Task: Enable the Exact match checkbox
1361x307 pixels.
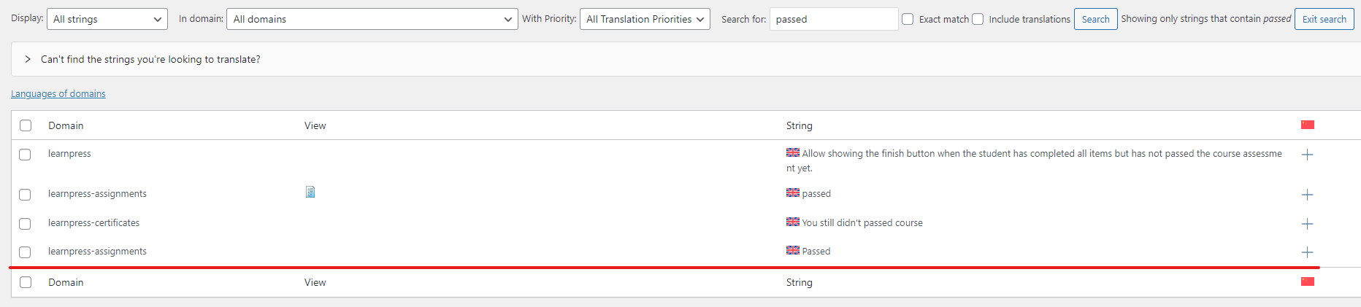Action: coord(908,19)
